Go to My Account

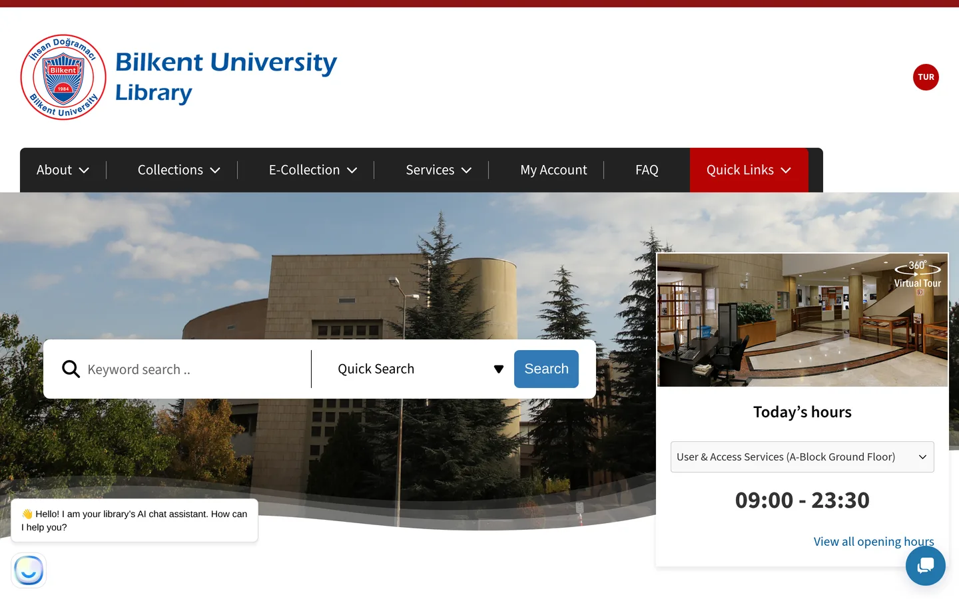tap(553, 170)
